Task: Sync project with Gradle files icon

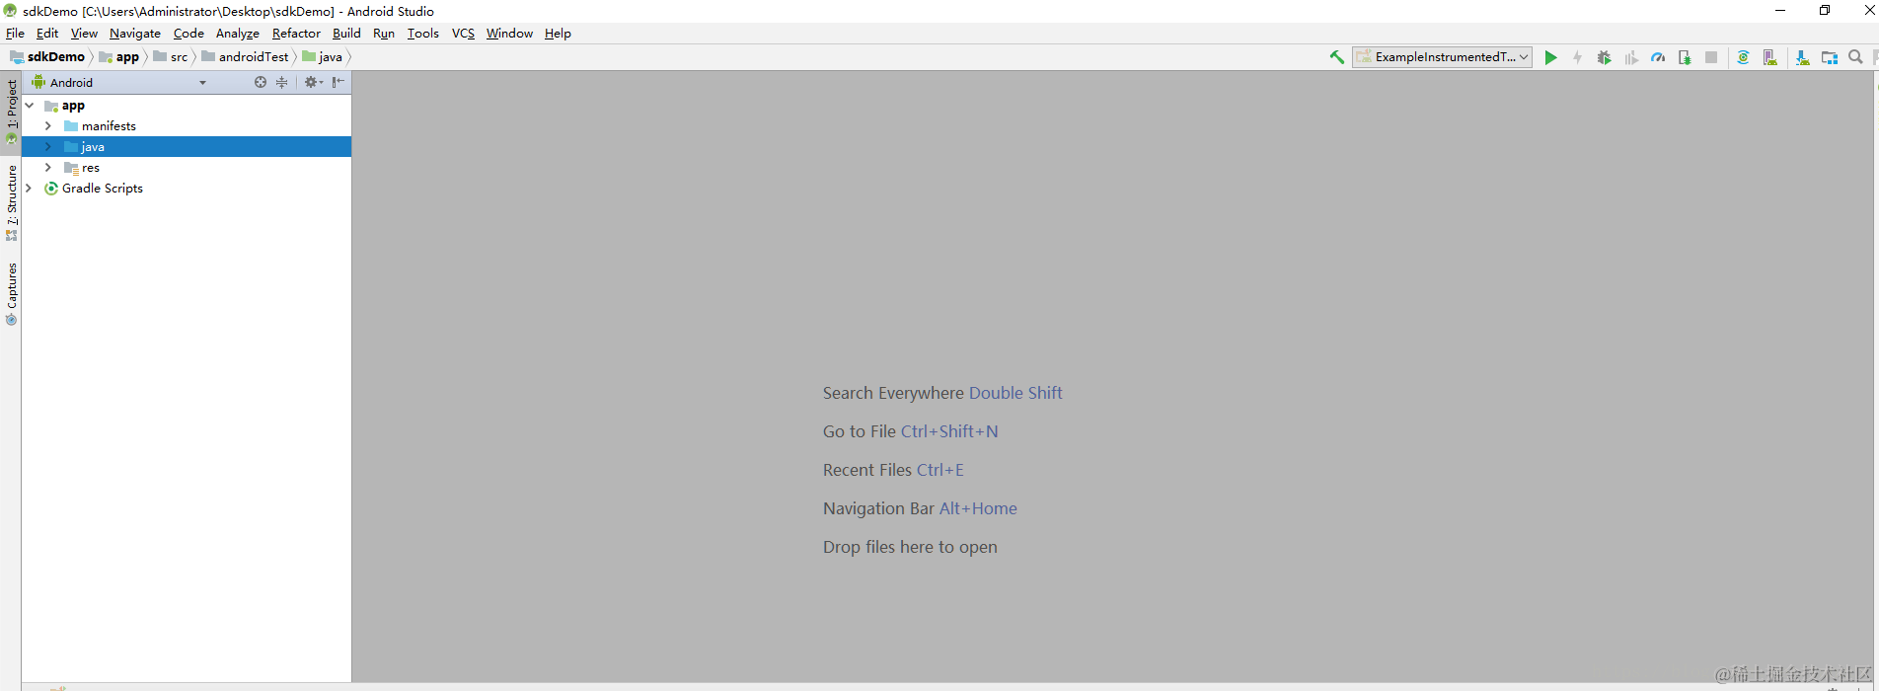Action: 1743,57
